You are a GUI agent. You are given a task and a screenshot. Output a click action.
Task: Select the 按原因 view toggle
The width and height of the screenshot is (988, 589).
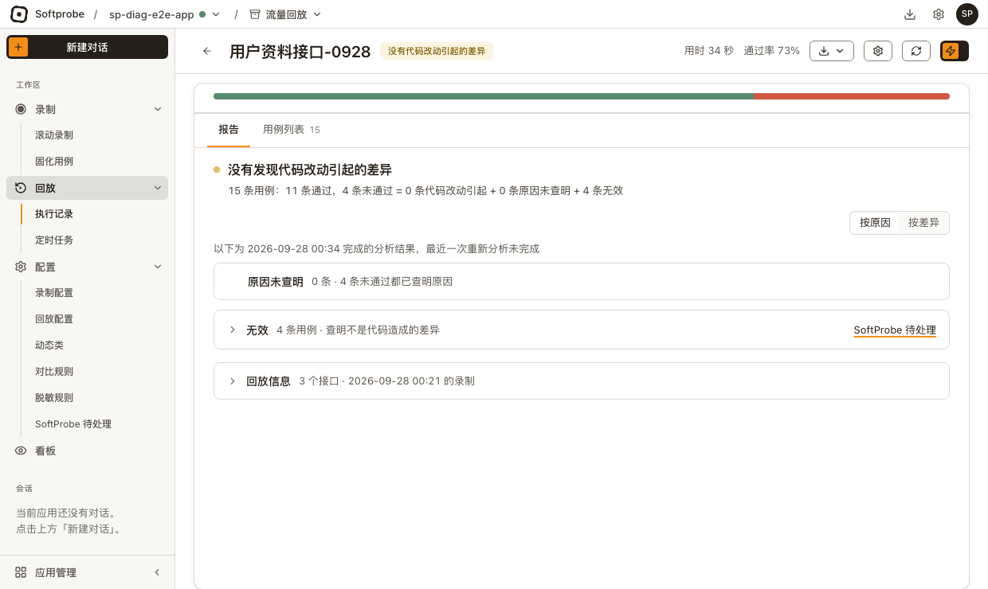pyautogui.click(x=875, y=223)
